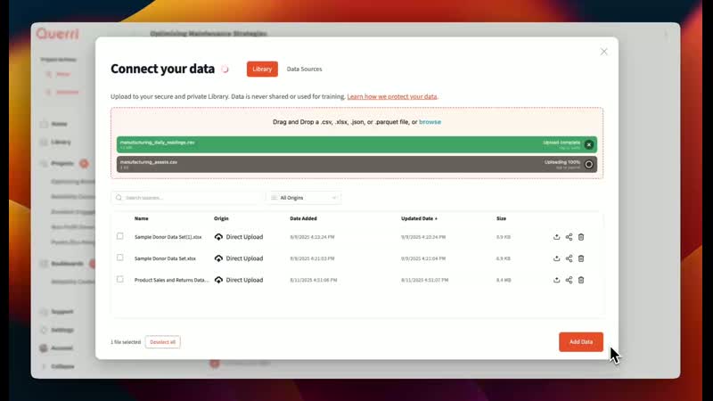Remove the completed manufacturing_daily_readings.csv upload
The width and height of the screenshot is (713, 401).
click(588, 144)
